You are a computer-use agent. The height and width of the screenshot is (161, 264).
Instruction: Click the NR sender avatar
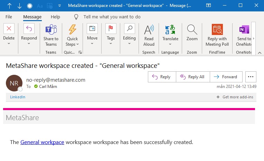pos(14,83)
